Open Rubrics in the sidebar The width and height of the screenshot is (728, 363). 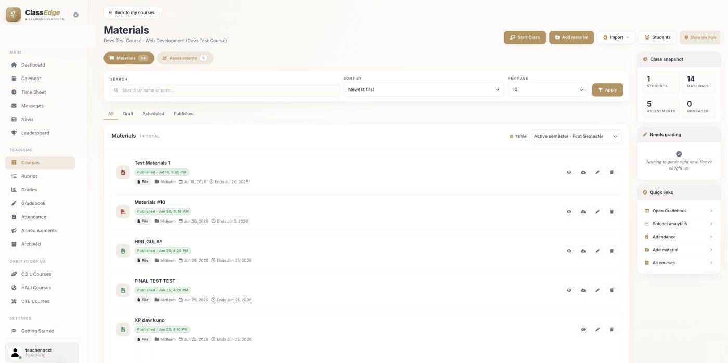click(x=40, y=176)
